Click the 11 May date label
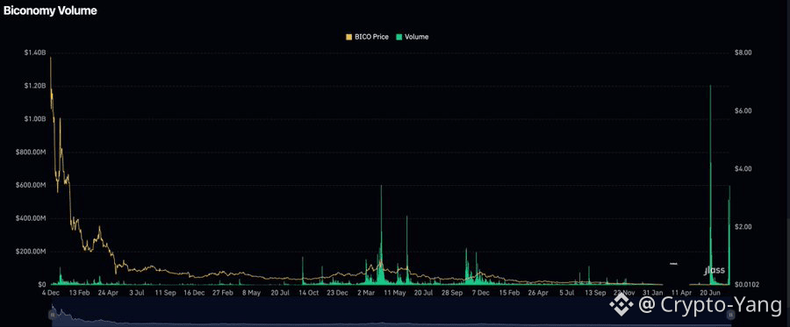This screenshot has height=327, width=790. [395, 292]
